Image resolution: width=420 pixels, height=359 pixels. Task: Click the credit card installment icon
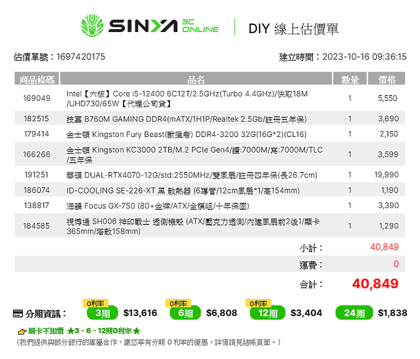[18, 314]
